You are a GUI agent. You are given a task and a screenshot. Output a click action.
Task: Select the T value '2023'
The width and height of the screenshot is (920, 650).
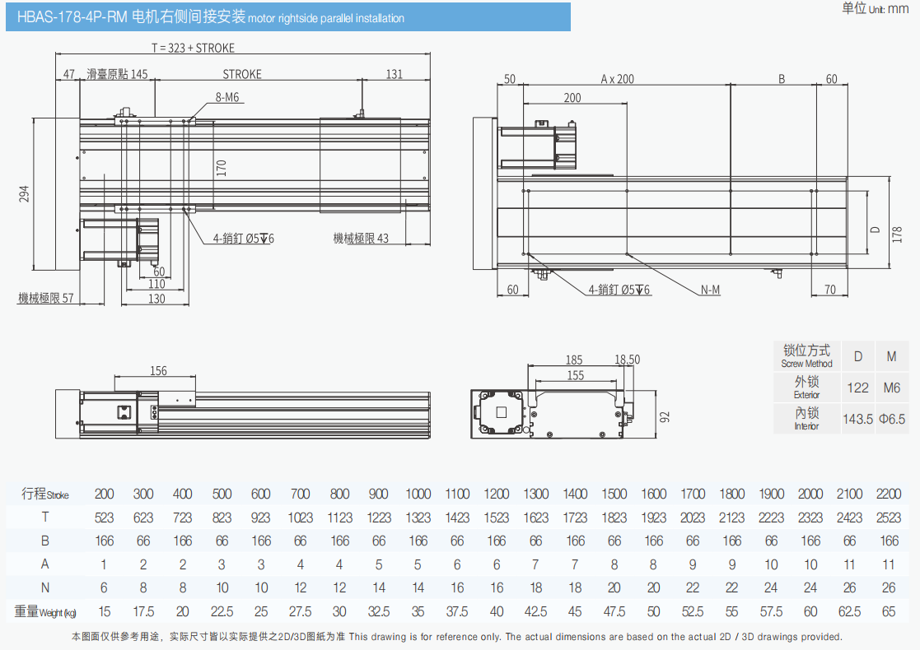coord(693,518)
